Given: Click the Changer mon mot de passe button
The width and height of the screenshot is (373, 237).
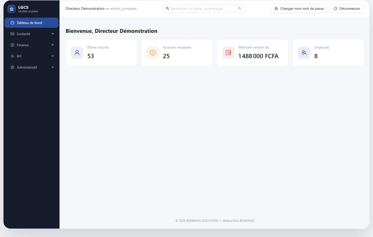Looking at the screenshot, I should [x=299, y=8].
